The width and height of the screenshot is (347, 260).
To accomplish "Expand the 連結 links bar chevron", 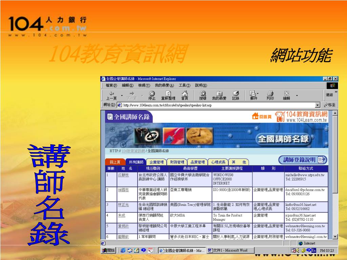I will [336, 92].
